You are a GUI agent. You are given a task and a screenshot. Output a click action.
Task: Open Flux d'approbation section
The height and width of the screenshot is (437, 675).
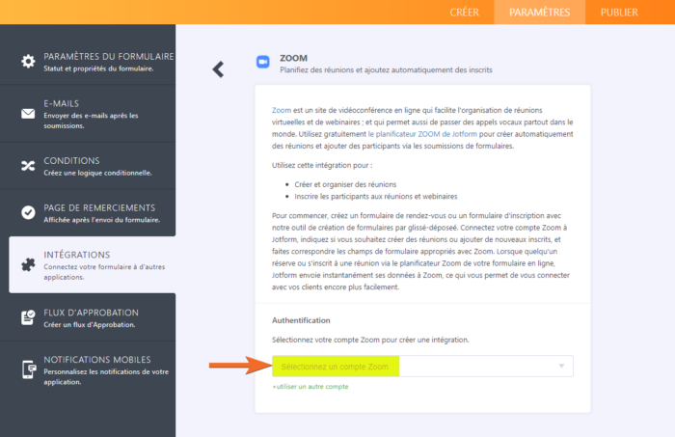point(88,317)
